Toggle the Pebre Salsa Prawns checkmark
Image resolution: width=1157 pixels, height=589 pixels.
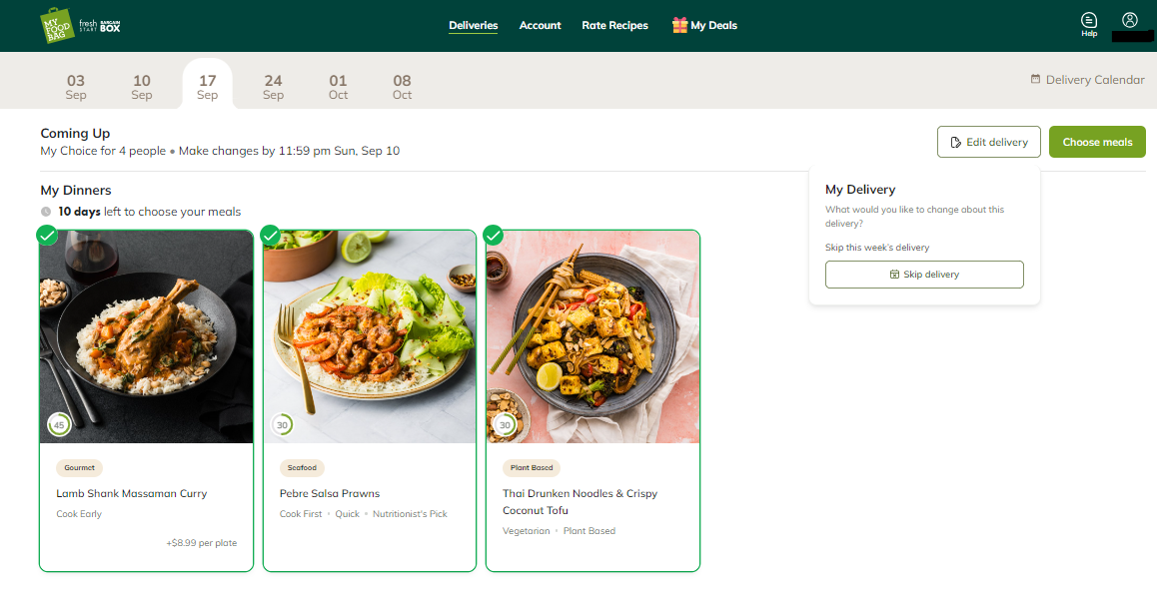[x=270, y=235]
